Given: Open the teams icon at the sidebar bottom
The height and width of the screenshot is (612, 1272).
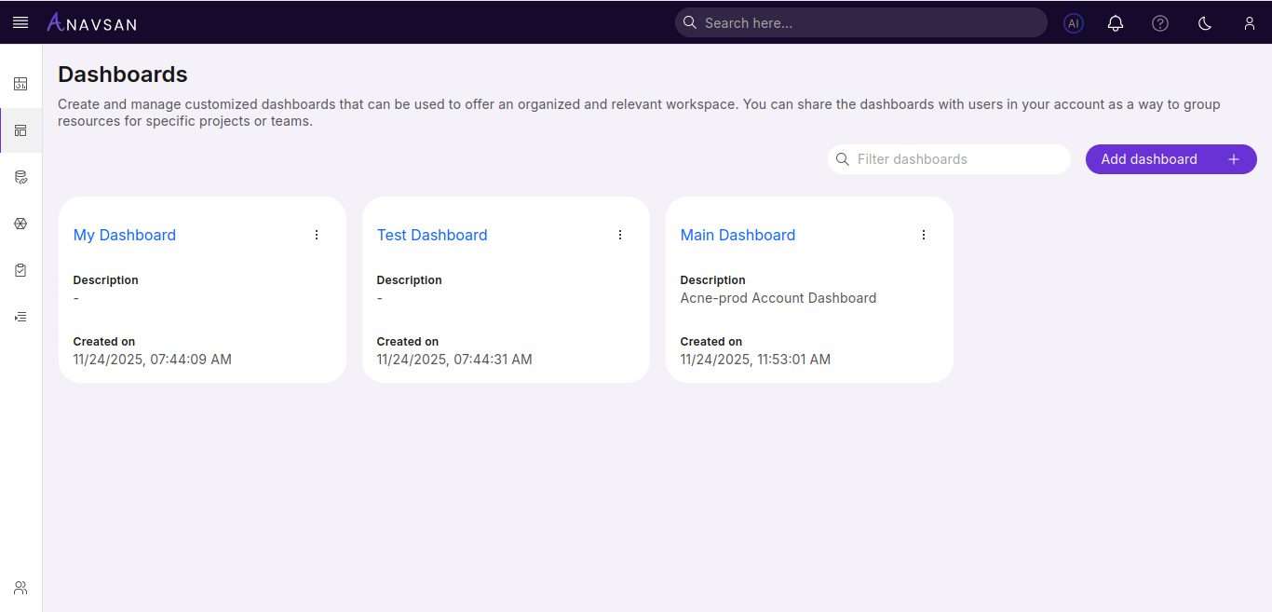Looking at the screenshot, I should click(20, 587).
